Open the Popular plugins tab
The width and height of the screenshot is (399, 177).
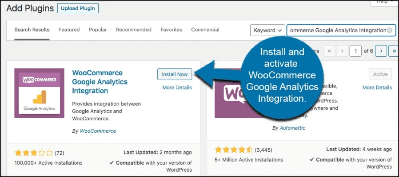point(98,30)
